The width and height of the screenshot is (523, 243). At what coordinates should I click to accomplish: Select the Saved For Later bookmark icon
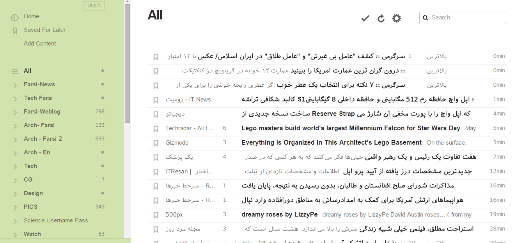click(15, 30)
